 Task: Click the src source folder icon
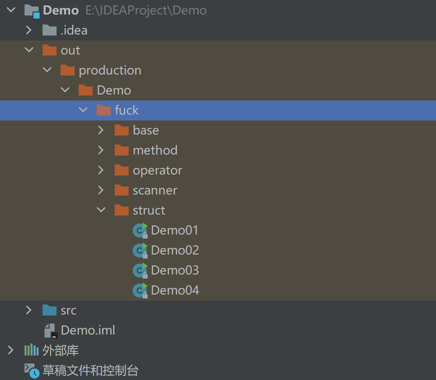pos(49,310)
